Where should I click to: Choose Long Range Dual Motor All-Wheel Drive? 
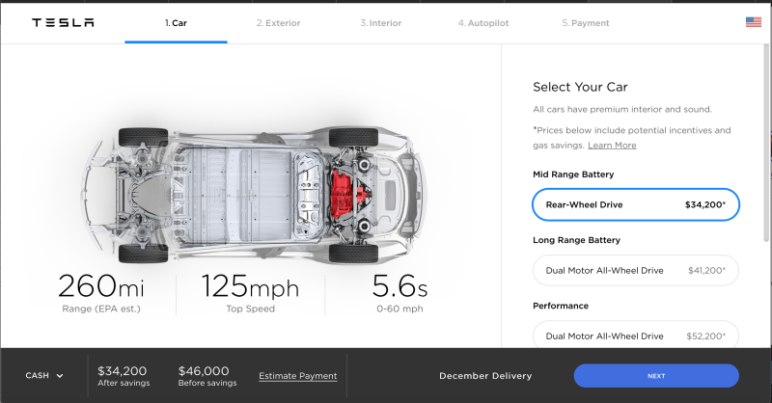(636, 271)
